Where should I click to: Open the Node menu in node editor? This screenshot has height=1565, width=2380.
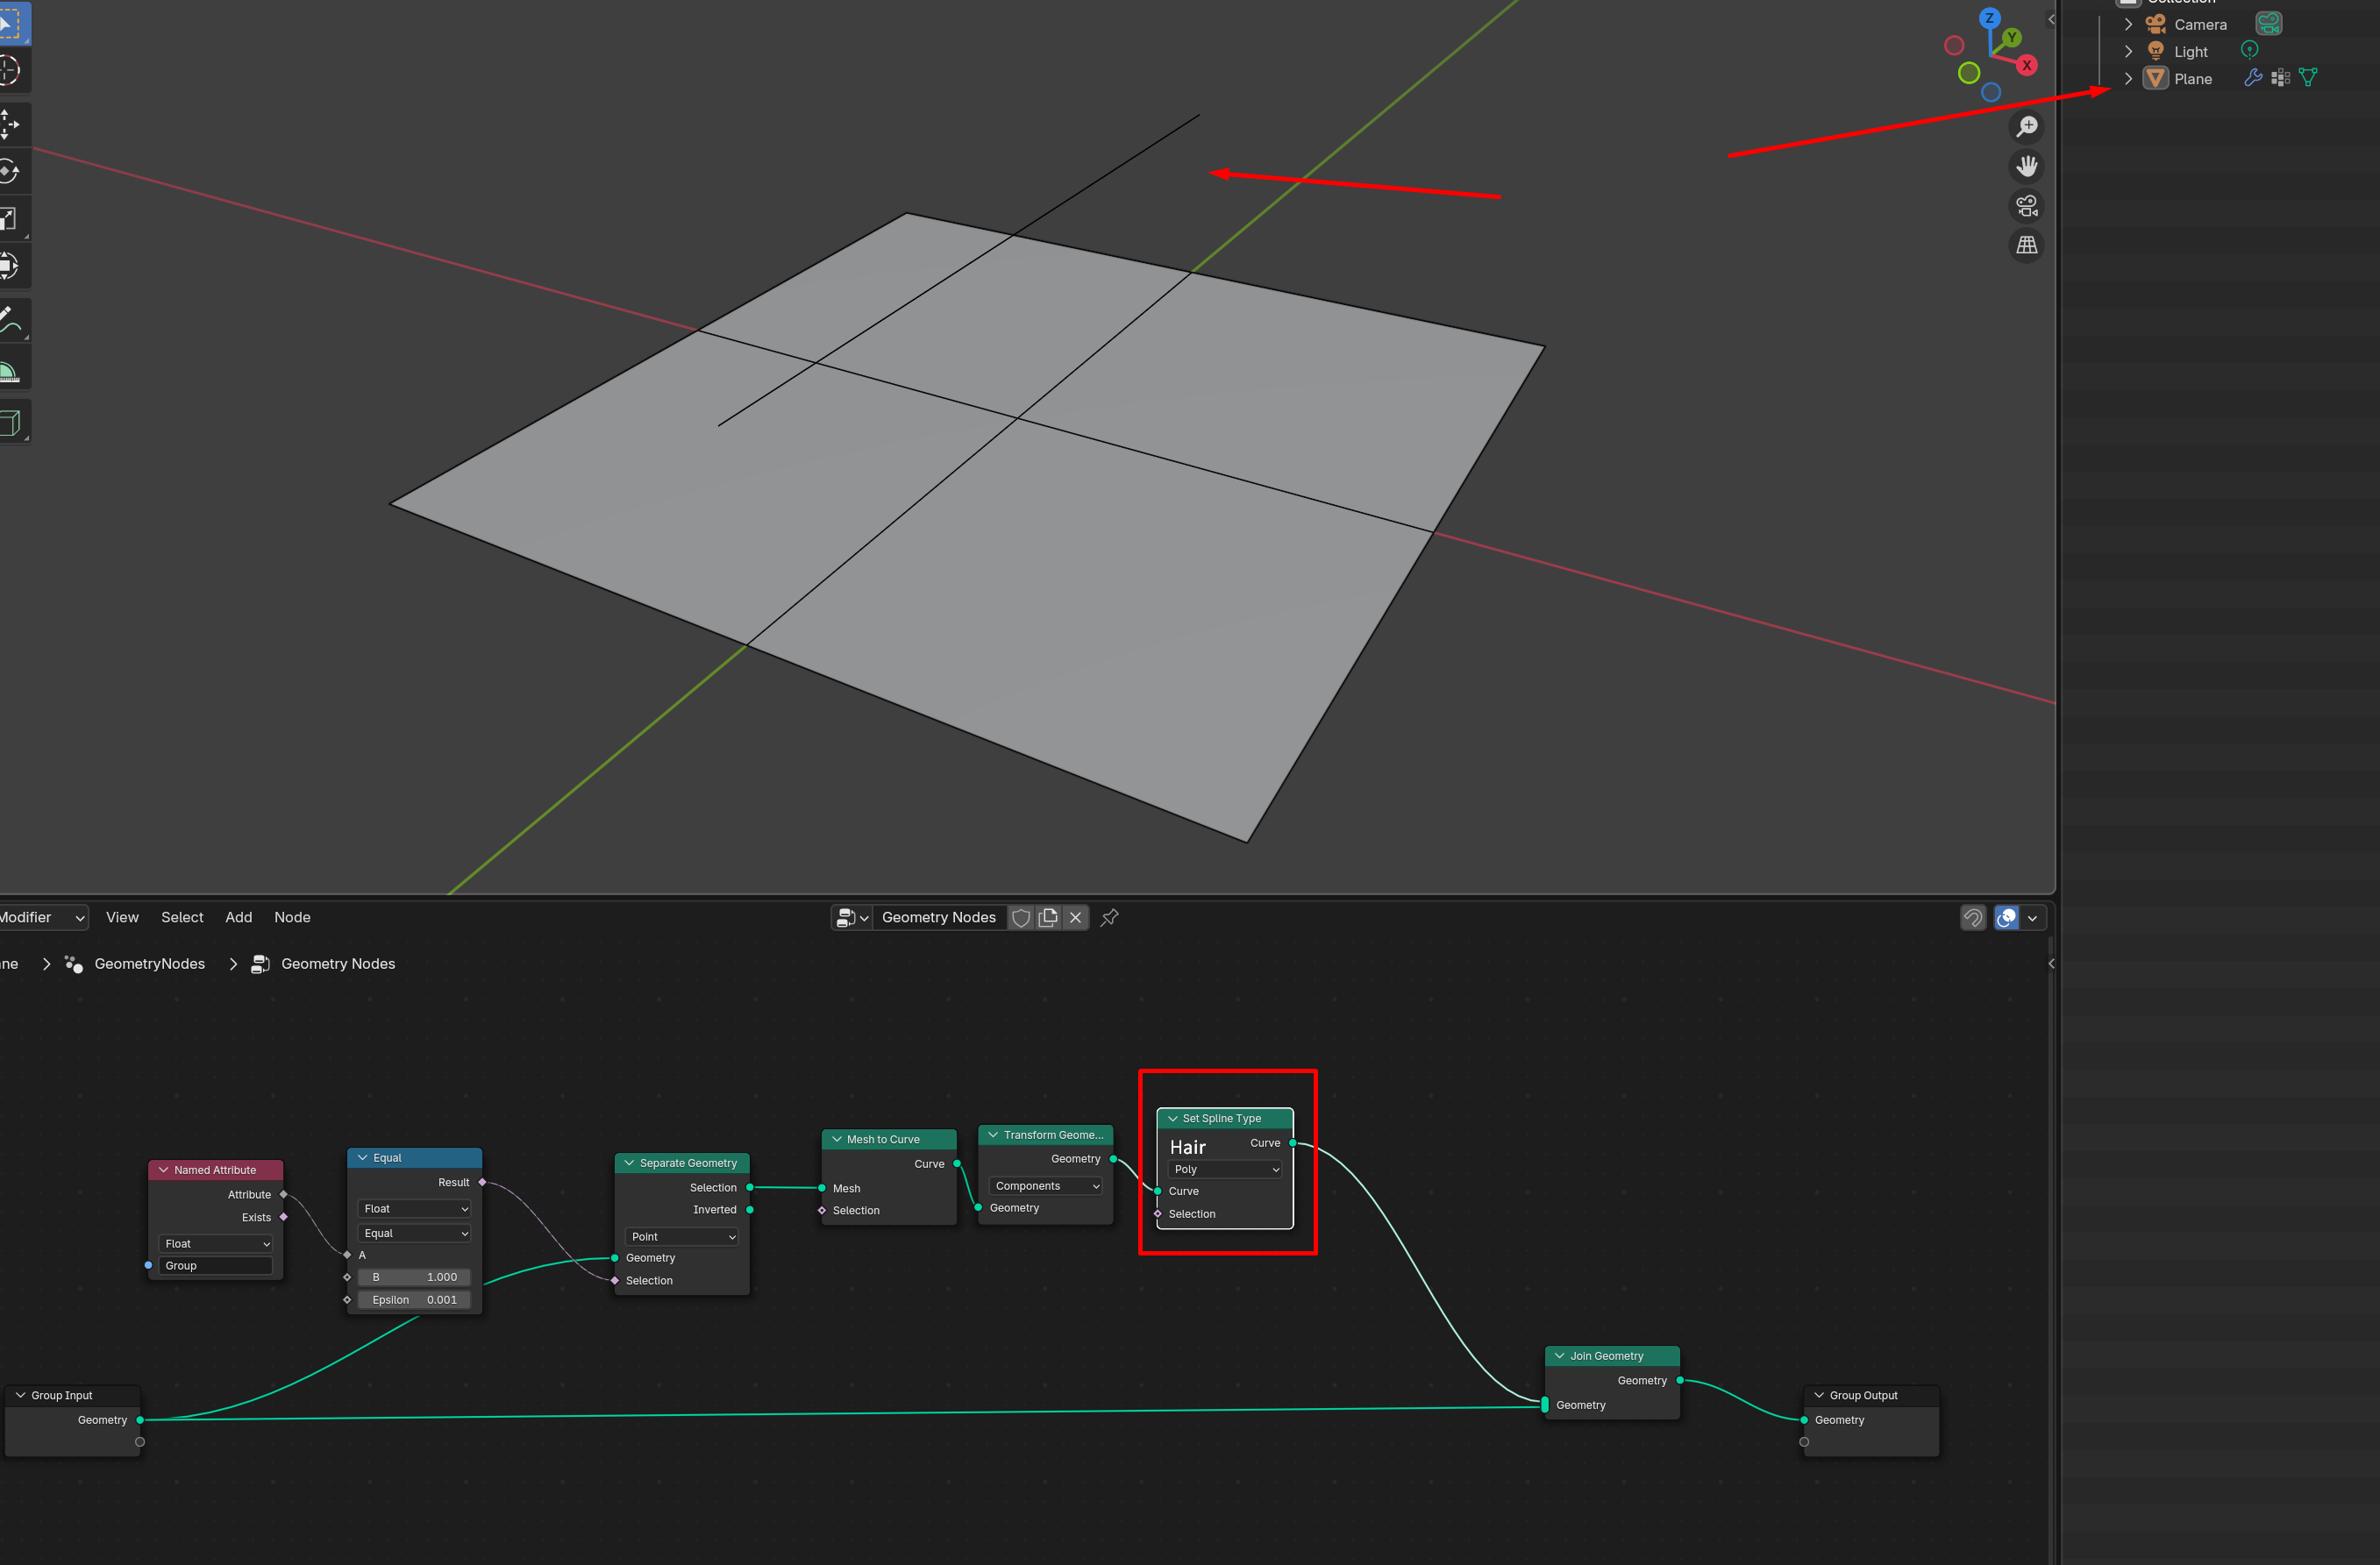click(x=292, y=917)
